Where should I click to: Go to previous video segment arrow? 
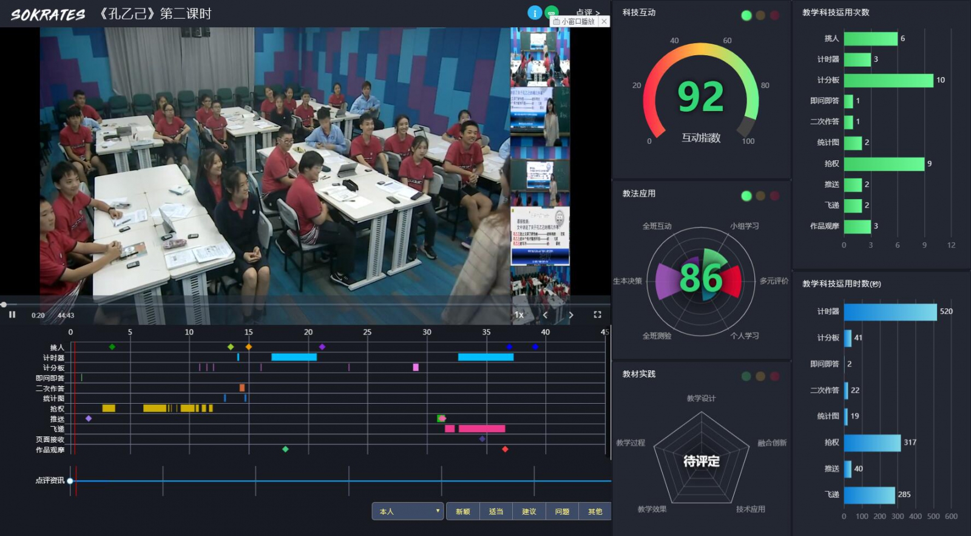point(545,314)
